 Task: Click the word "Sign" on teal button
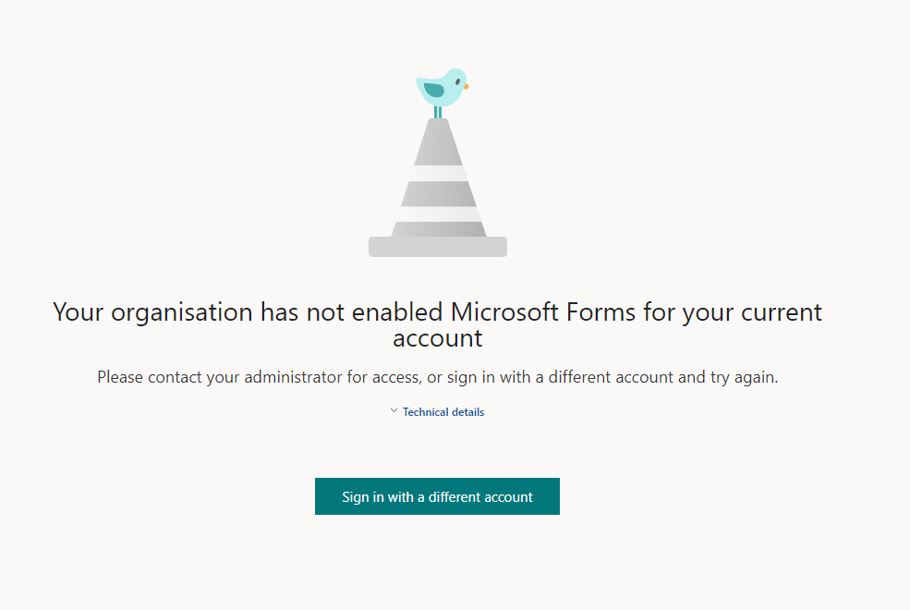pos(355,497)
